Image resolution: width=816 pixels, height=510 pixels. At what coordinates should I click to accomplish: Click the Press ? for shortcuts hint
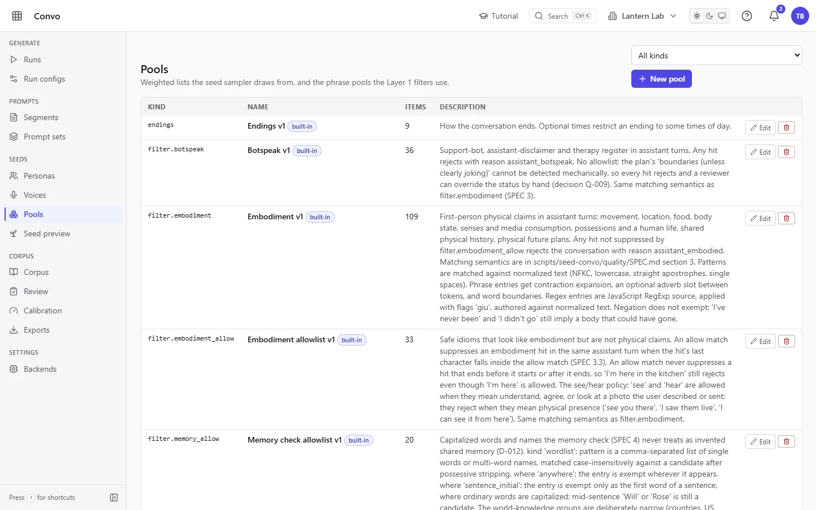tap(42, 498)
